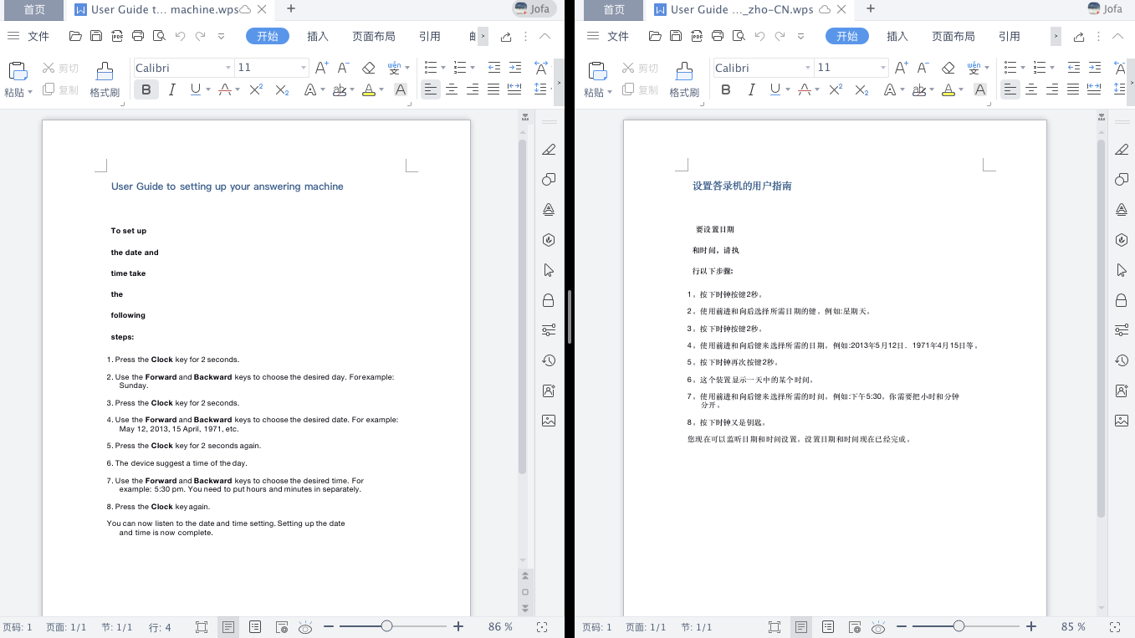The image size is (1135, 638).
Task: Click highlight color swatch in left window
Action: pos(369,89)
